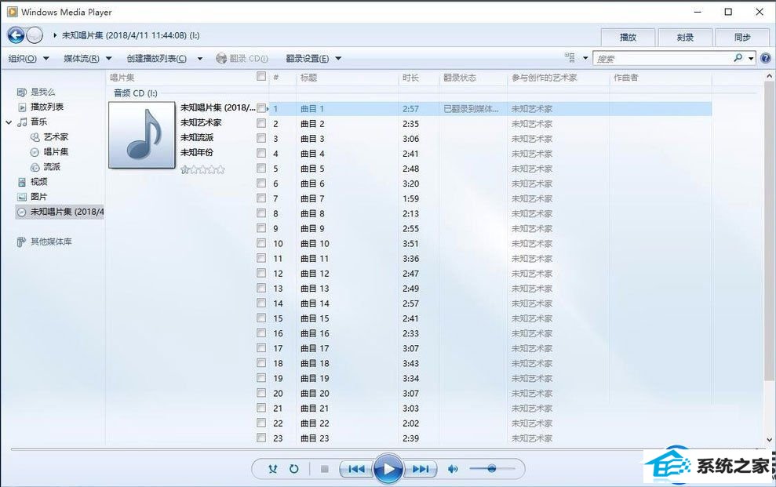Skip to next track
Viewport: 776px width, 487px height.
pyautogui.click(x=420, y=469)
